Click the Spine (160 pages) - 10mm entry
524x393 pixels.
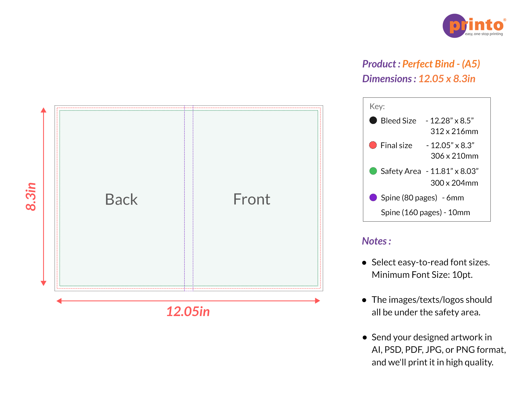(x=425, y=212)
